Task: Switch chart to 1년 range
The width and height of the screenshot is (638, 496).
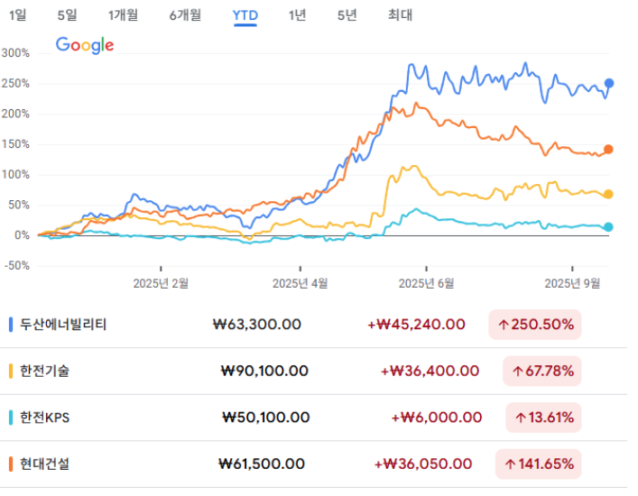Action: pos(297,15)
